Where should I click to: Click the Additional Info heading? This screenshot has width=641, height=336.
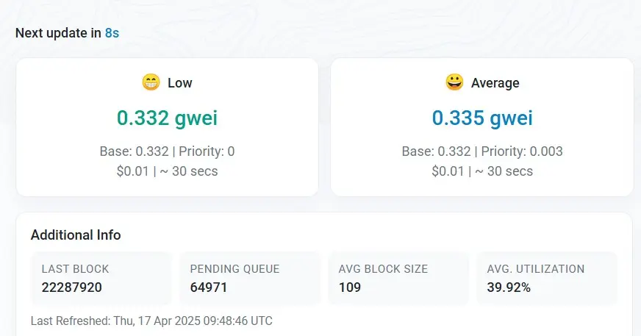(76, 235)
